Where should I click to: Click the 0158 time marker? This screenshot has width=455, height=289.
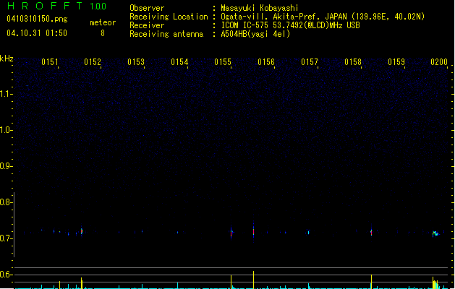353,62
